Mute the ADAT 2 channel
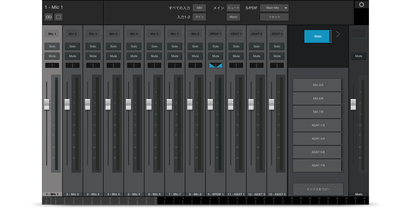Viewport: 411px width, 208px height. coord(256,56)
